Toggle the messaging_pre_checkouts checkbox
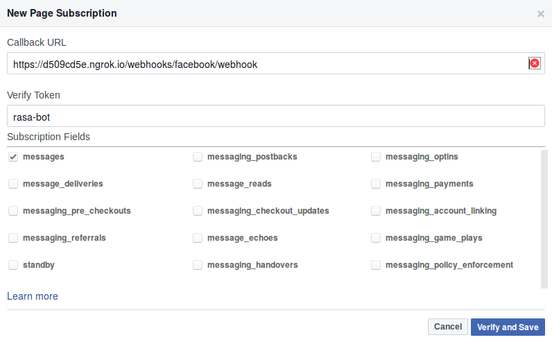552x342 pixels. click(13, 211)
